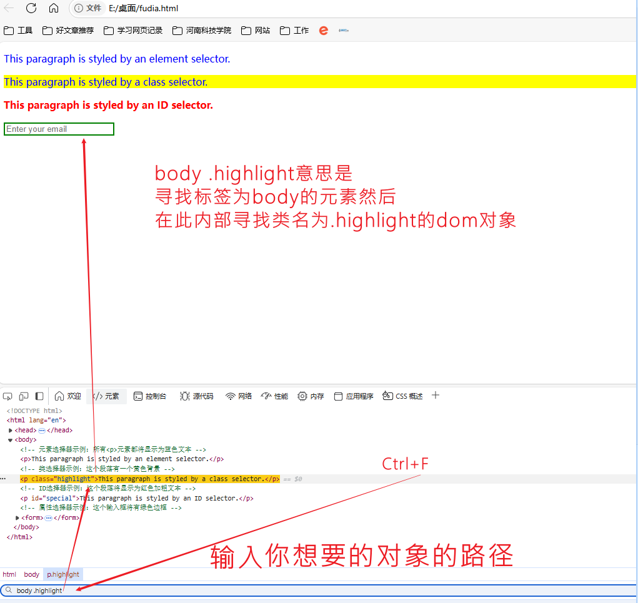Open the 网站 bookmarks folder
The image size is (638, 603).
tap(256, 31)
